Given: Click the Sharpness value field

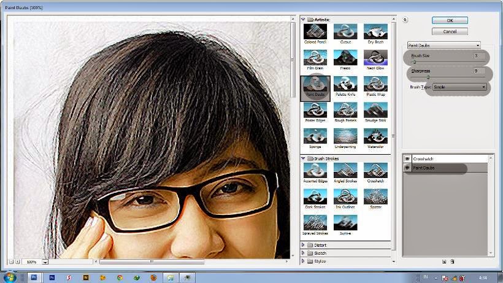Looking at the screenshot, I should [479, 71].
